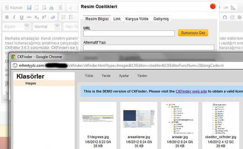Click the CKFinder address bar URL
Viewport: 243px width, 149px height.
[121, 66]
